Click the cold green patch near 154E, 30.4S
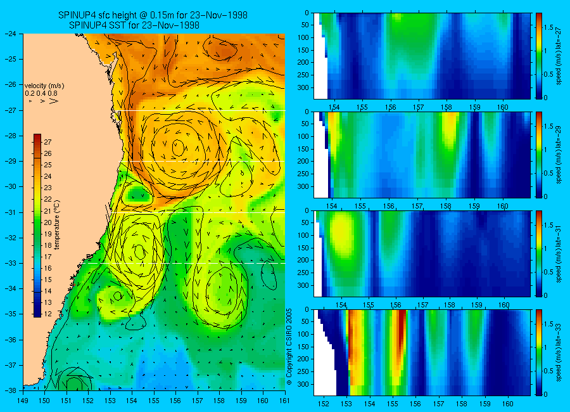This screenshot has width=570, height=412. 137,195
